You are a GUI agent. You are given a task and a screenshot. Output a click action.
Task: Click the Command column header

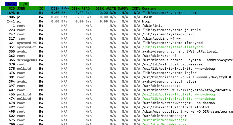tap(149, 9)
